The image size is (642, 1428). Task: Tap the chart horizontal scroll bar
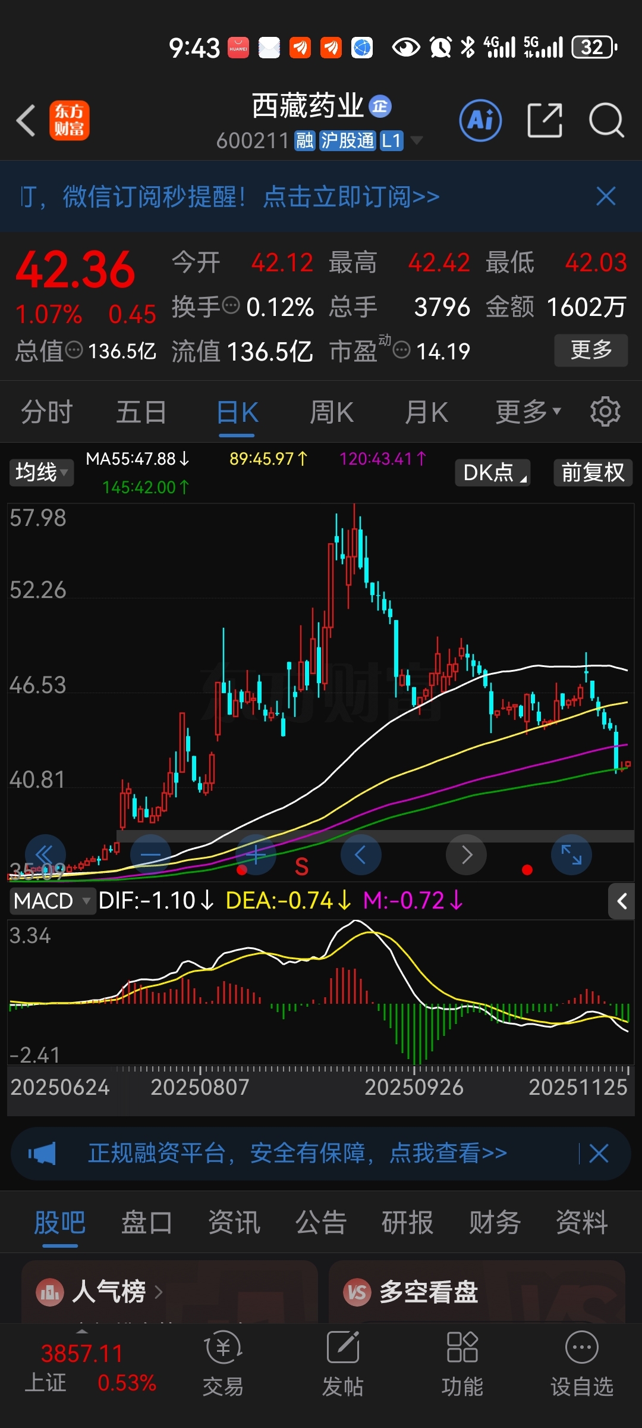point(375,835)
